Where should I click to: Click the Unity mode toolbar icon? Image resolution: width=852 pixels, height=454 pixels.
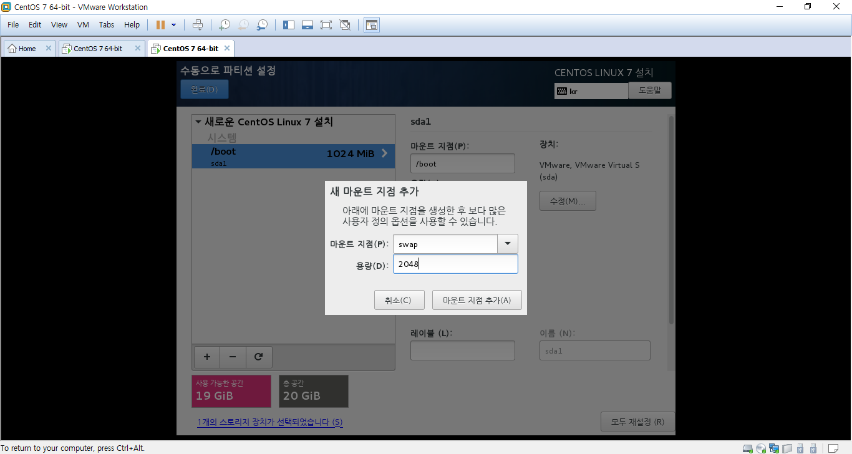click(x=345, y=25)
